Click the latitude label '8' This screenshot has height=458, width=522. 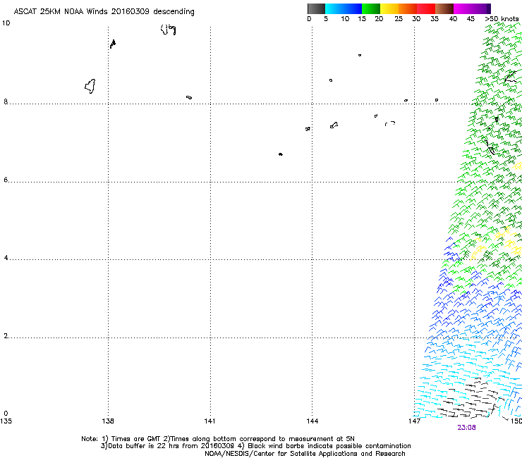[6, 101]
